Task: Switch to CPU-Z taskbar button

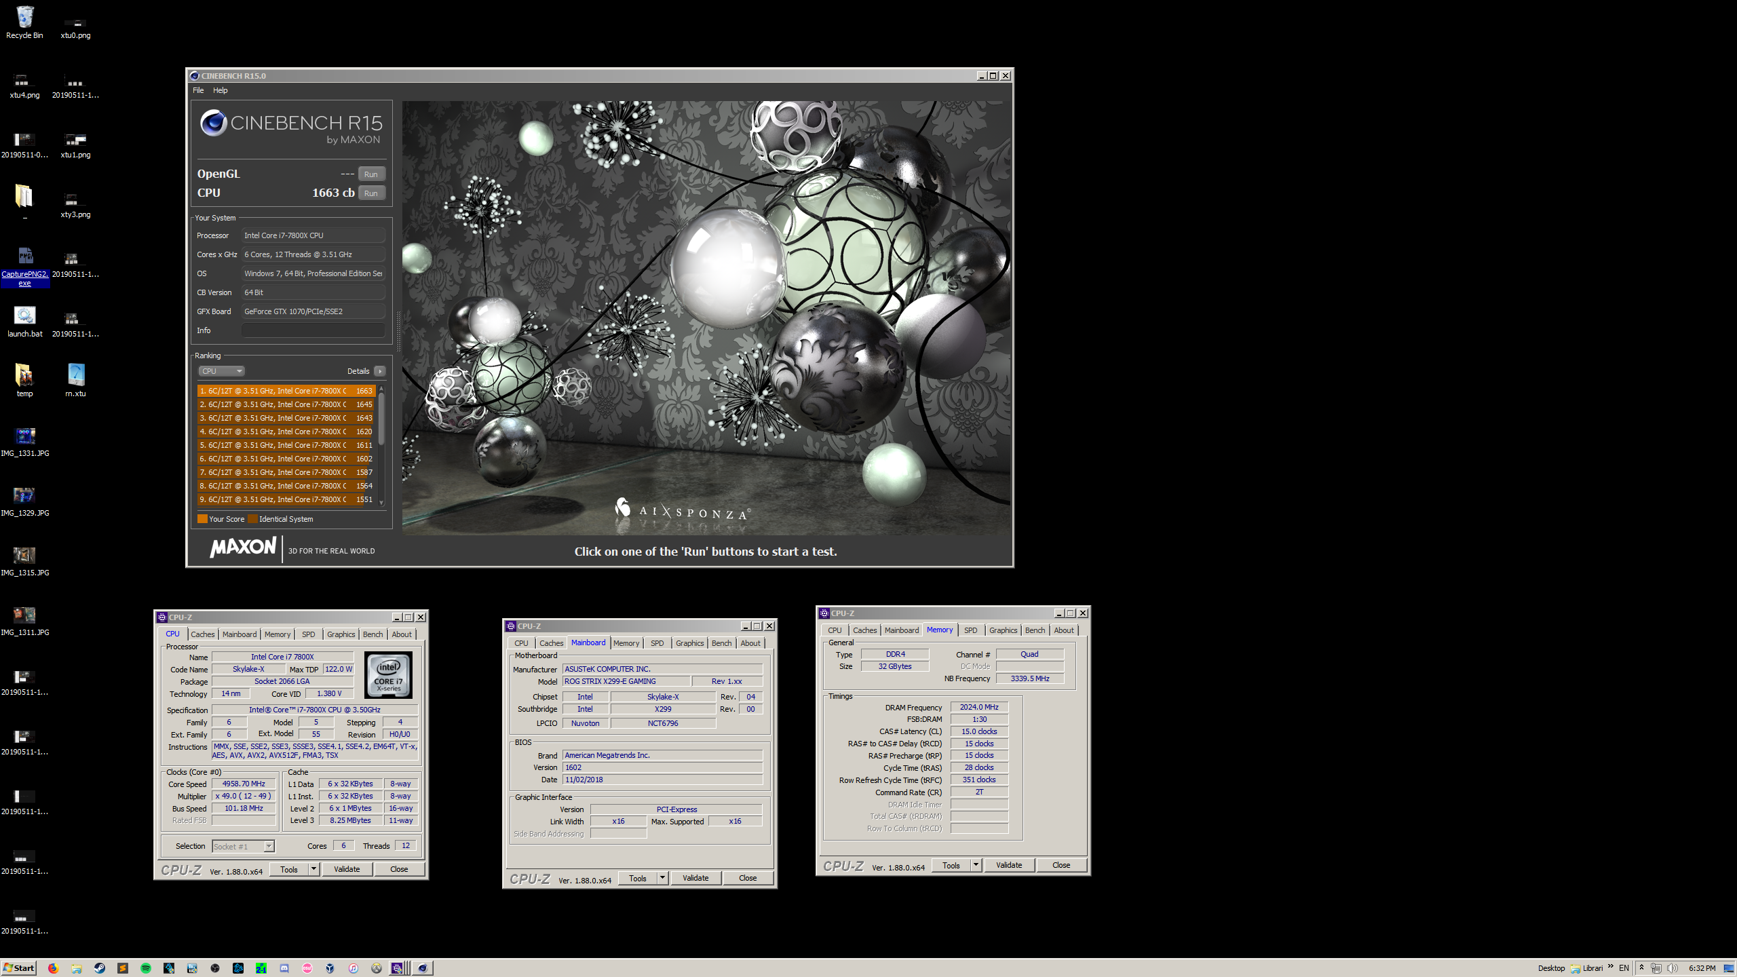Action: click(399, 968)
